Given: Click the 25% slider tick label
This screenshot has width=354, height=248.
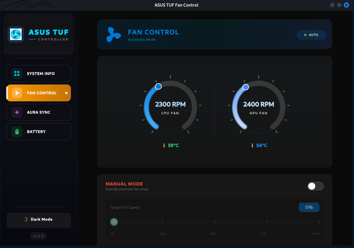Looking at the screenshot, I should tap(162, 234).
